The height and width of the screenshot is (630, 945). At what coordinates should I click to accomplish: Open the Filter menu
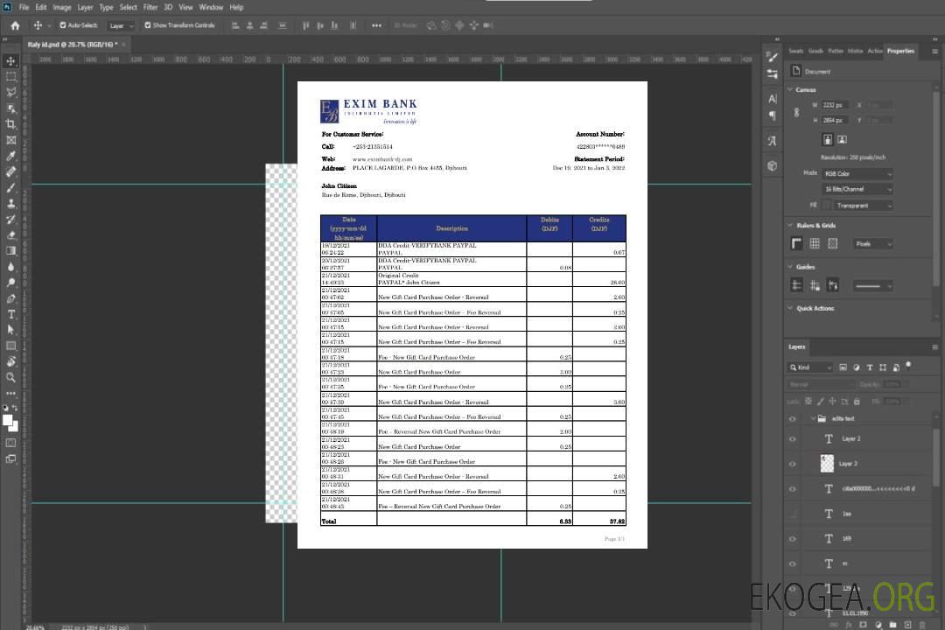coord(150,7)
